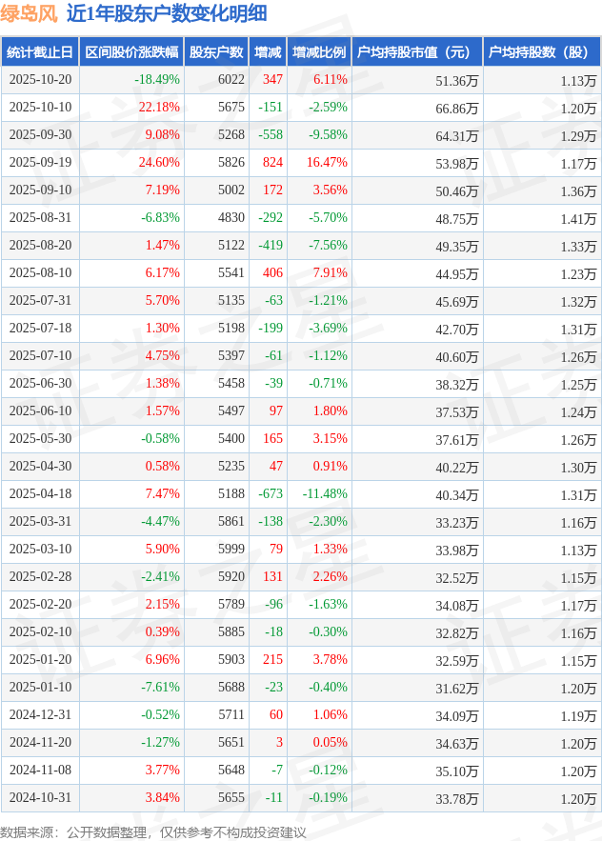Click the 户均持股数（股） column header
Viewport: 602px width, 841px height.
541,52
